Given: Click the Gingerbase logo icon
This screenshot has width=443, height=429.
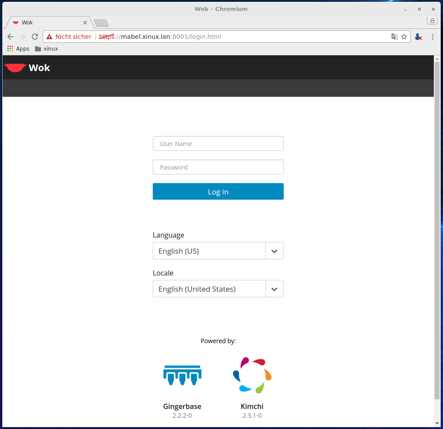Looking at the screenshot, I should point(182,375).
